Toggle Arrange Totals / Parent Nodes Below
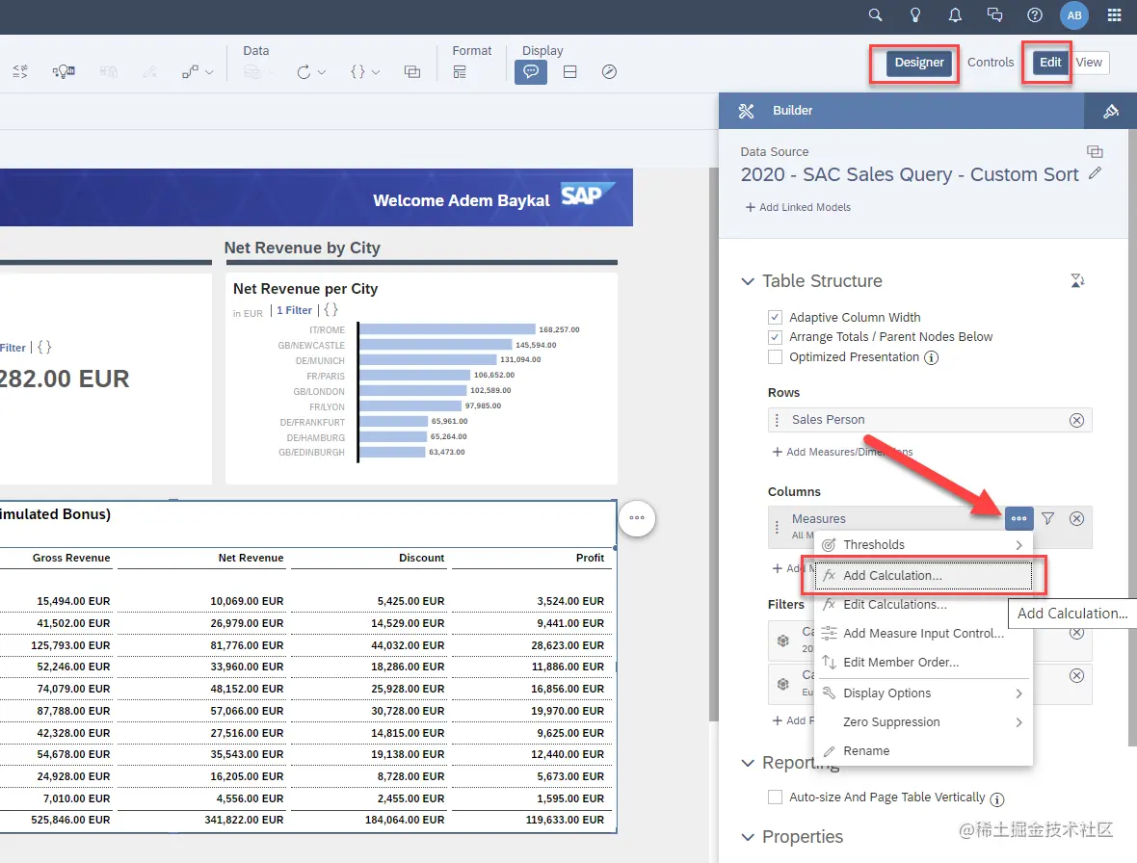This screenshot has height=863, width=1137. (x=775, y=337)
